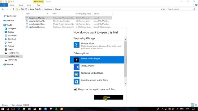Choose Groove Music to open the file

[x=97, y=46]
